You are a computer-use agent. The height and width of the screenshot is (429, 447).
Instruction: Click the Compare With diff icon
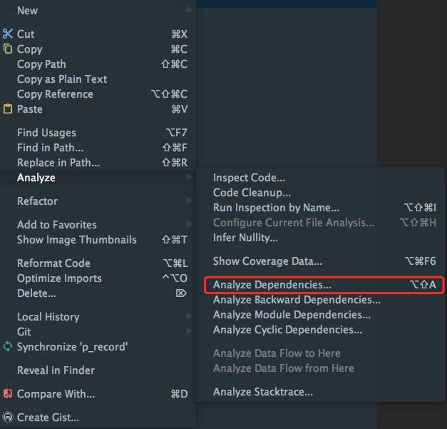pos(8,394)
